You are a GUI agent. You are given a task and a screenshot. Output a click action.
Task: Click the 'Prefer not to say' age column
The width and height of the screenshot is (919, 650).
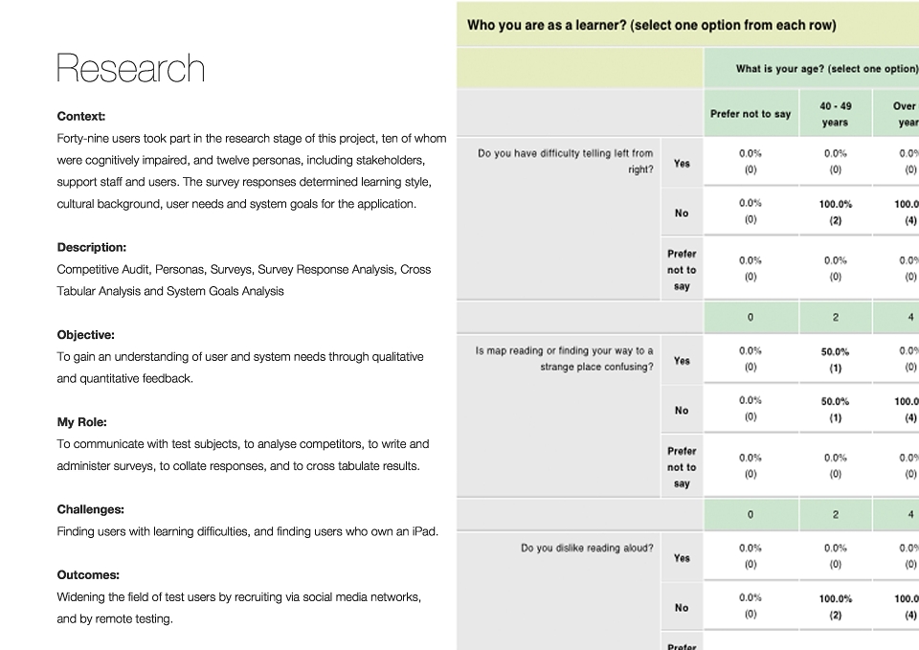click(751, 114)
